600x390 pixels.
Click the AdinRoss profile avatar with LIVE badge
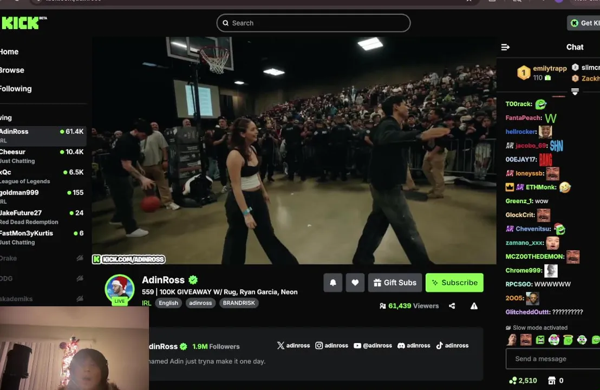(120, 290)
